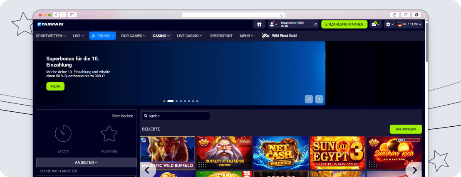Click Alle anzeigen for Beliebte games
This screenshot has width=461, height=177.
point(406,129)
